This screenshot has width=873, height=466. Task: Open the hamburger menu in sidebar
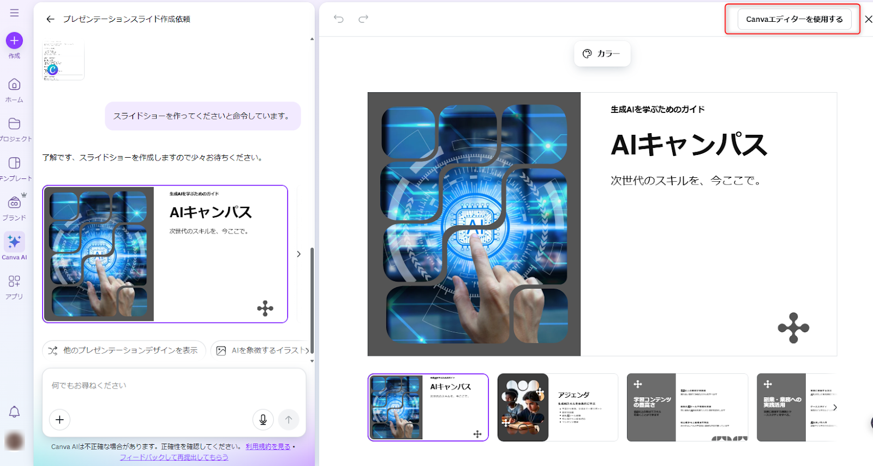[14, 13]
